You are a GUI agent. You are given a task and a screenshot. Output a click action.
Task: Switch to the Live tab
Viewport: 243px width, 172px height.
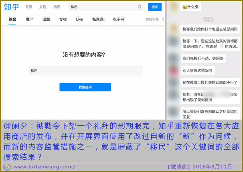click(79, 19)
